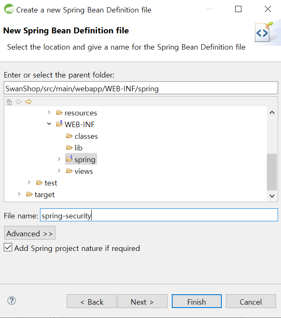This screenshot has height=318, width=281.
Task: Collapse the WEB-INF folder node
Action: tap(49, 124)
